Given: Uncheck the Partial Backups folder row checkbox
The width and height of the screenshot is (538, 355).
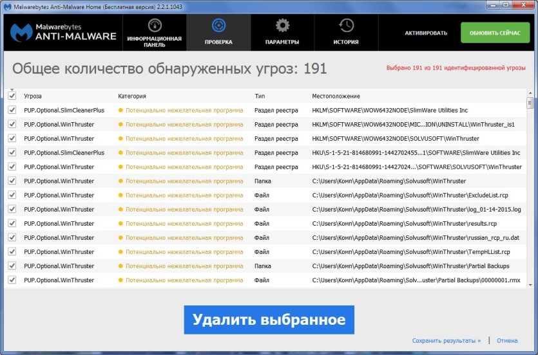Looking at the screenshot, I should [x=12, y=266].
